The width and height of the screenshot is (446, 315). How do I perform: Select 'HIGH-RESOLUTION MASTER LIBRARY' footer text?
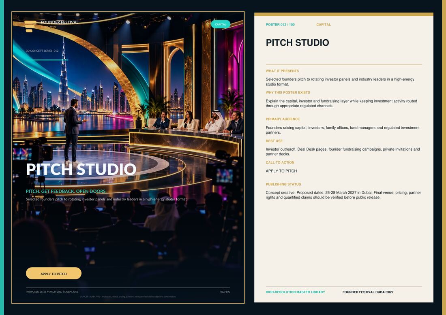point(295,292)
